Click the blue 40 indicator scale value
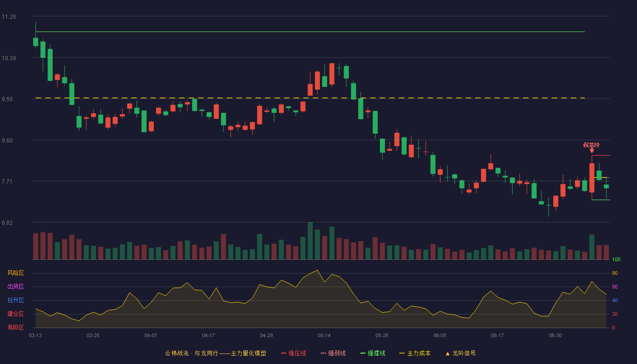This screenshot has height=364, width=637. click(615, 301)
